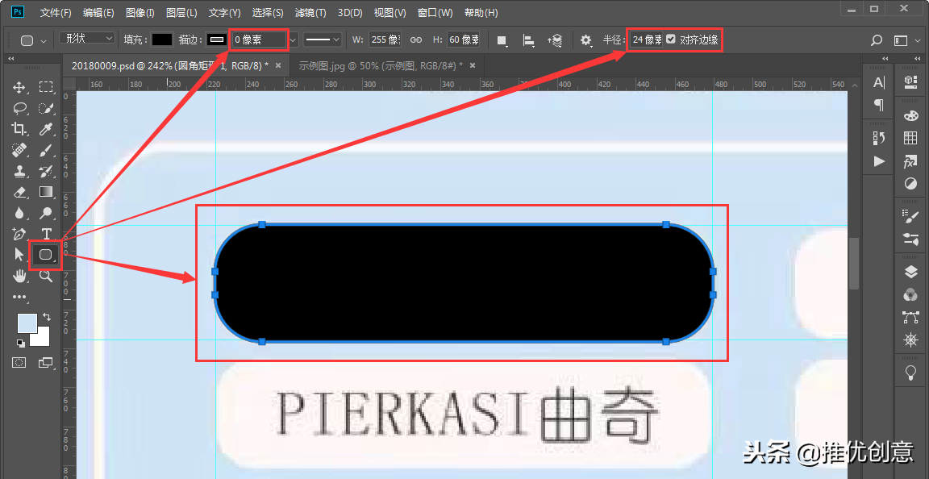
Task: Open the Learn lightbulb panel
Action: click(x=910, y=373)
